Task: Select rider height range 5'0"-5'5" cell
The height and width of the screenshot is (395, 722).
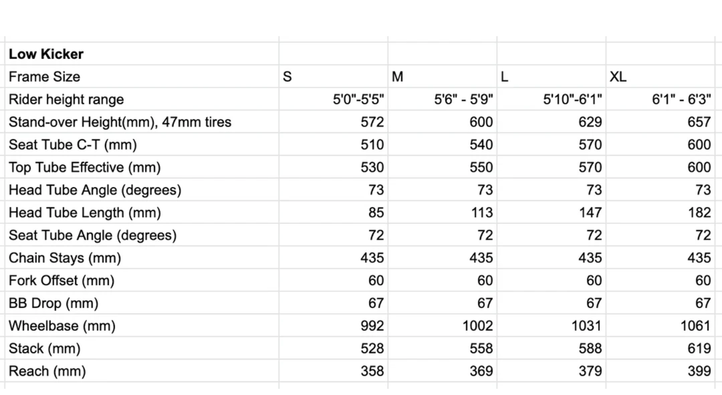Action: [358, 100]
